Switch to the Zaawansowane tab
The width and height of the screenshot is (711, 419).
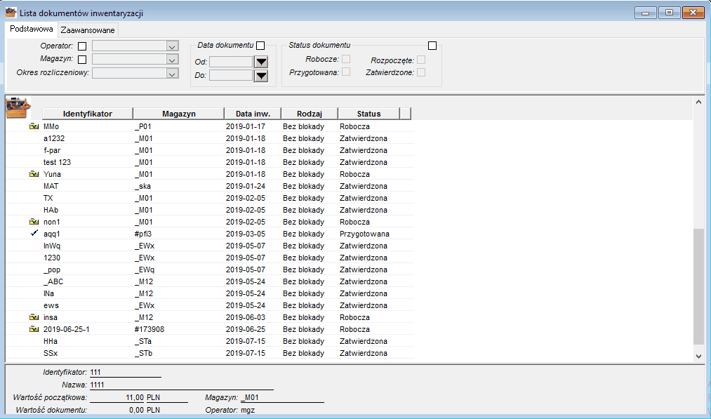pos(88,30)
